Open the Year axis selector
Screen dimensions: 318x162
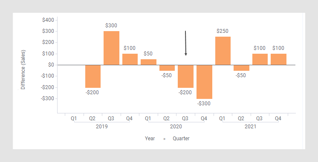tap(150, 139)
